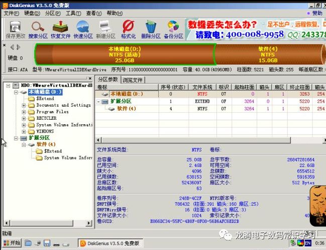
Task: Click display settings tray icon
Action: click(x=301, y=243)
